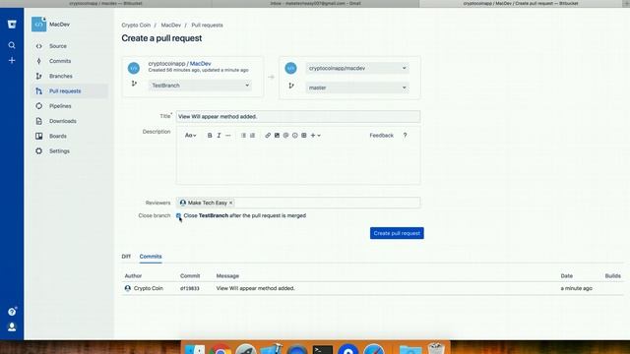This screenshot has width=630, height=354.
Task: Open commit hash link in commits table
Action: point(190,288)
